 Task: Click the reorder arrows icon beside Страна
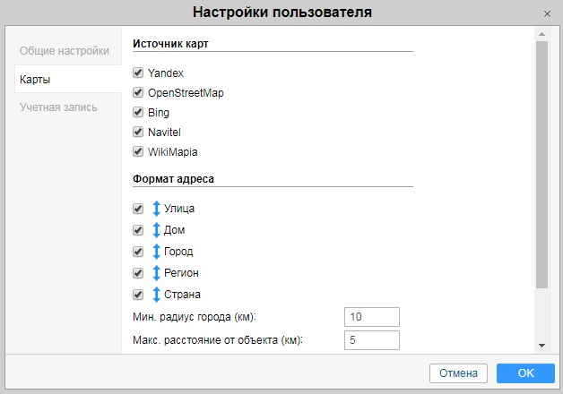click(156, 295)
